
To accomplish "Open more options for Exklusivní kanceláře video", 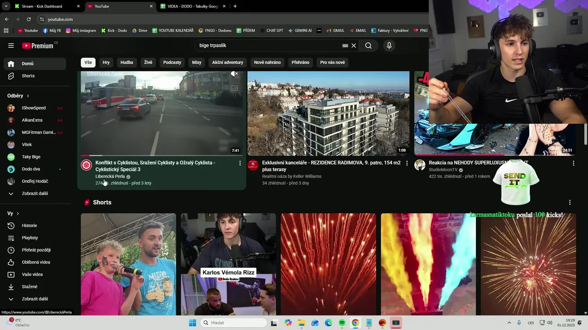I will coord(407,163).
